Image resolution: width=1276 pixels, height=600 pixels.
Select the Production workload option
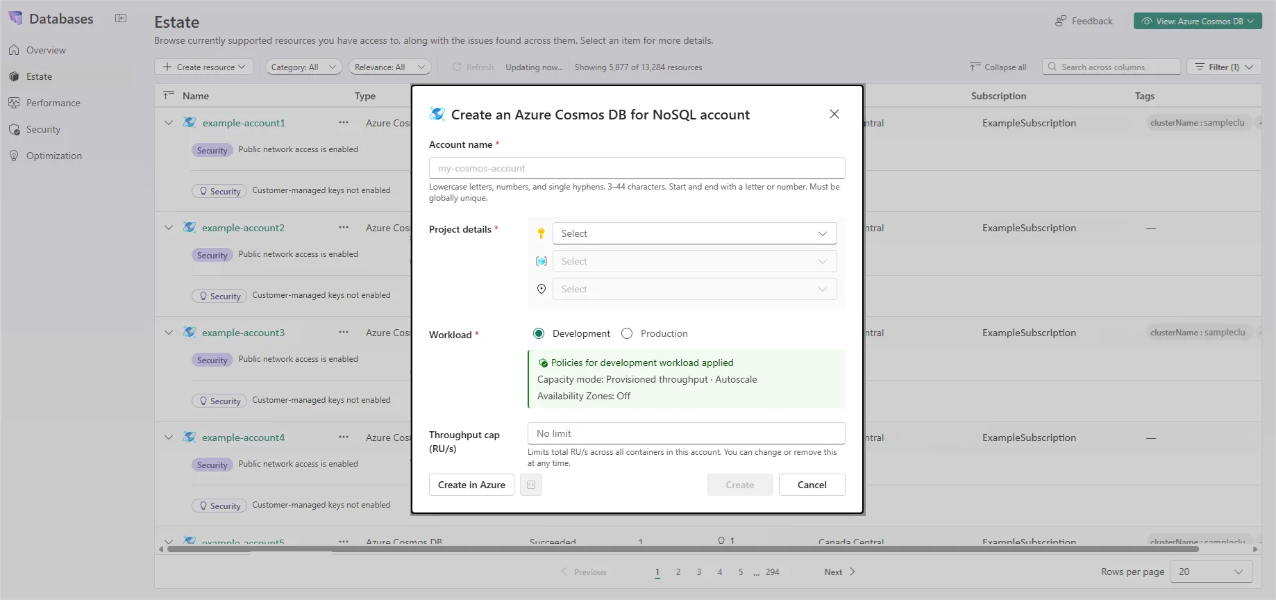click(627, 333)
